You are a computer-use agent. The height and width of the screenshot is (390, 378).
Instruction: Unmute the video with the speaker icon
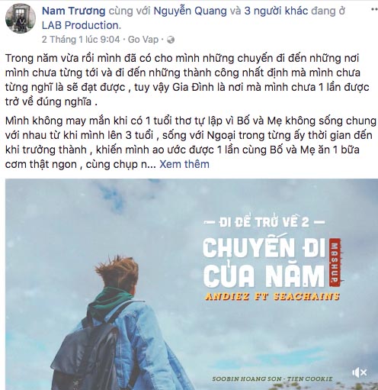tap(359, 372)
